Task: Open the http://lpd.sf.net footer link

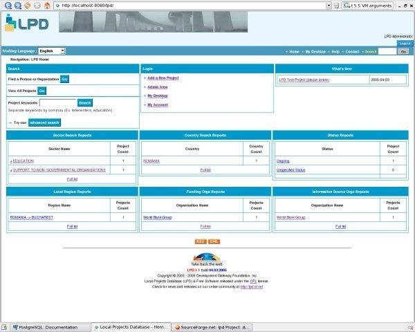Action: [252, 287]
